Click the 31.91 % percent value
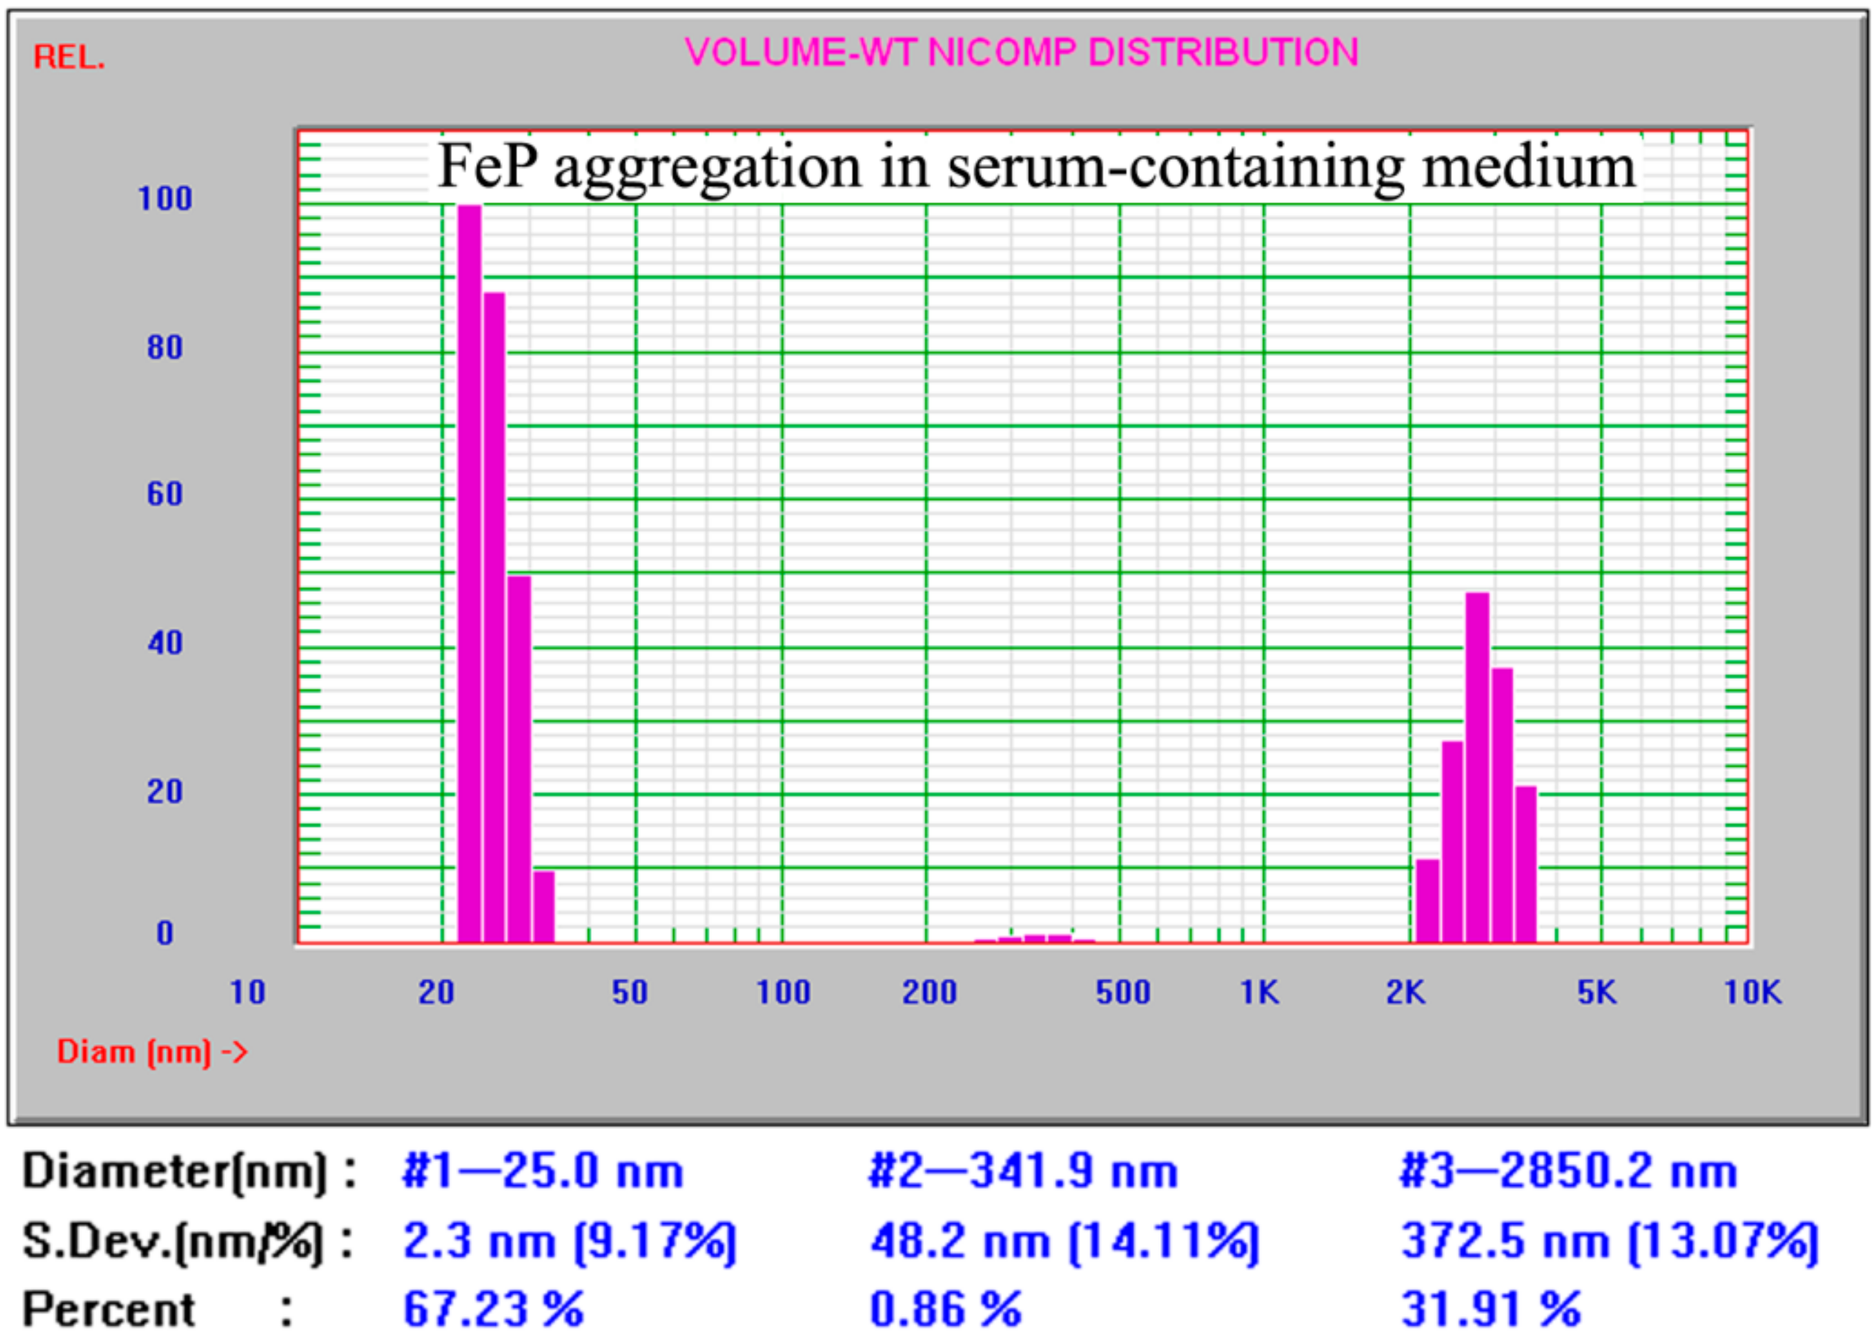The image size is (1876, 1338). pos(1490,1309)
